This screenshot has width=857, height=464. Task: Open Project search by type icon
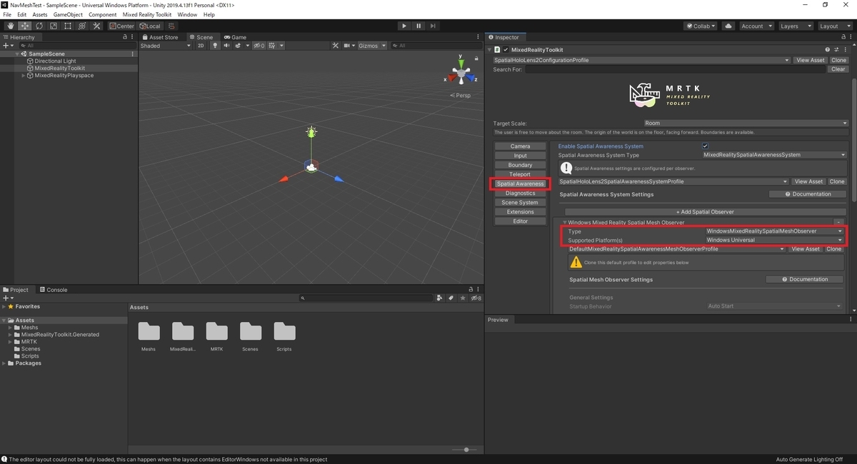point(439,298)
